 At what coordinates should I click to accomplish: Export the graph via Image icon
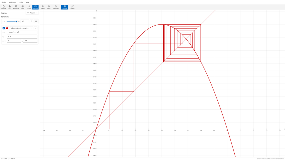(x=23, y=7)
